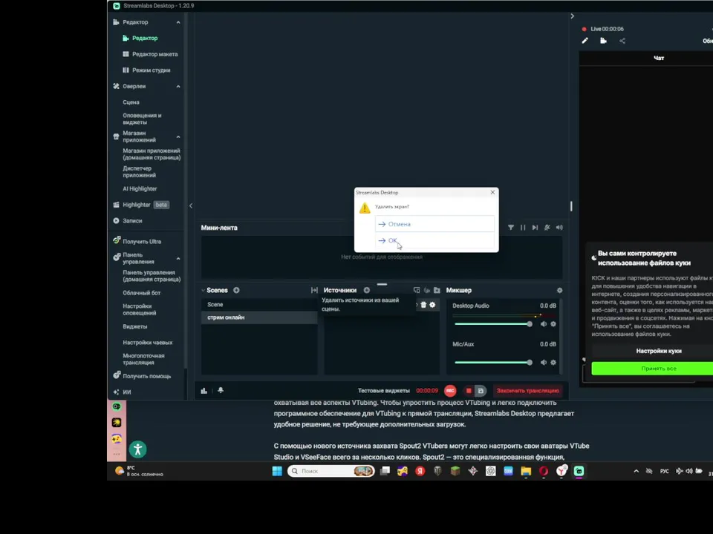
Task: Collapse the Панель управления sidebar group
Action: coord(178,258)
